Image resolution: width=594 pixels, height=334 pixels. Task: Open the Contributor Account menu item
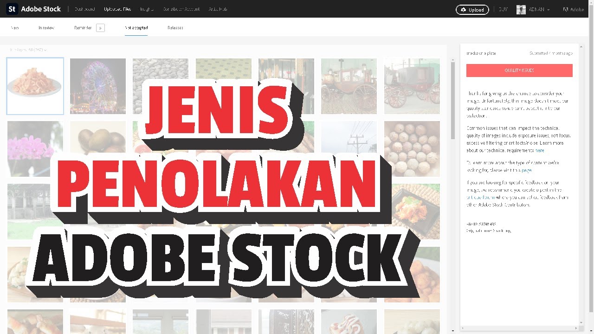181,9
